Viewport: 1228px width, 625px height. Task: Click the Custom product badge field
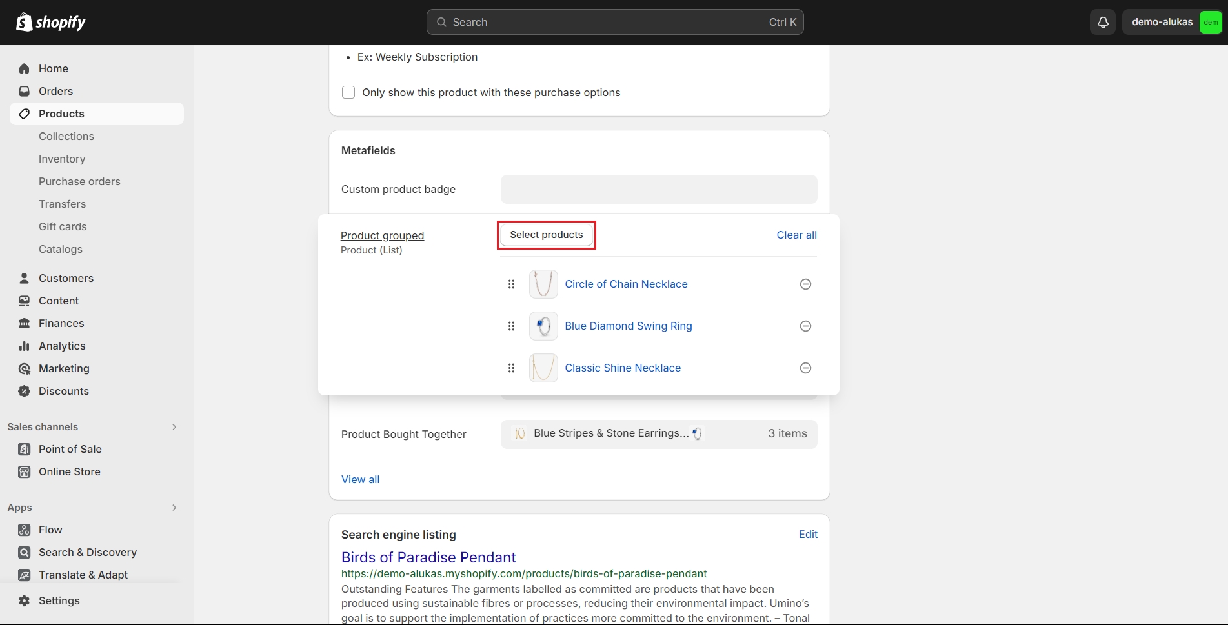(x=658, y=189)
